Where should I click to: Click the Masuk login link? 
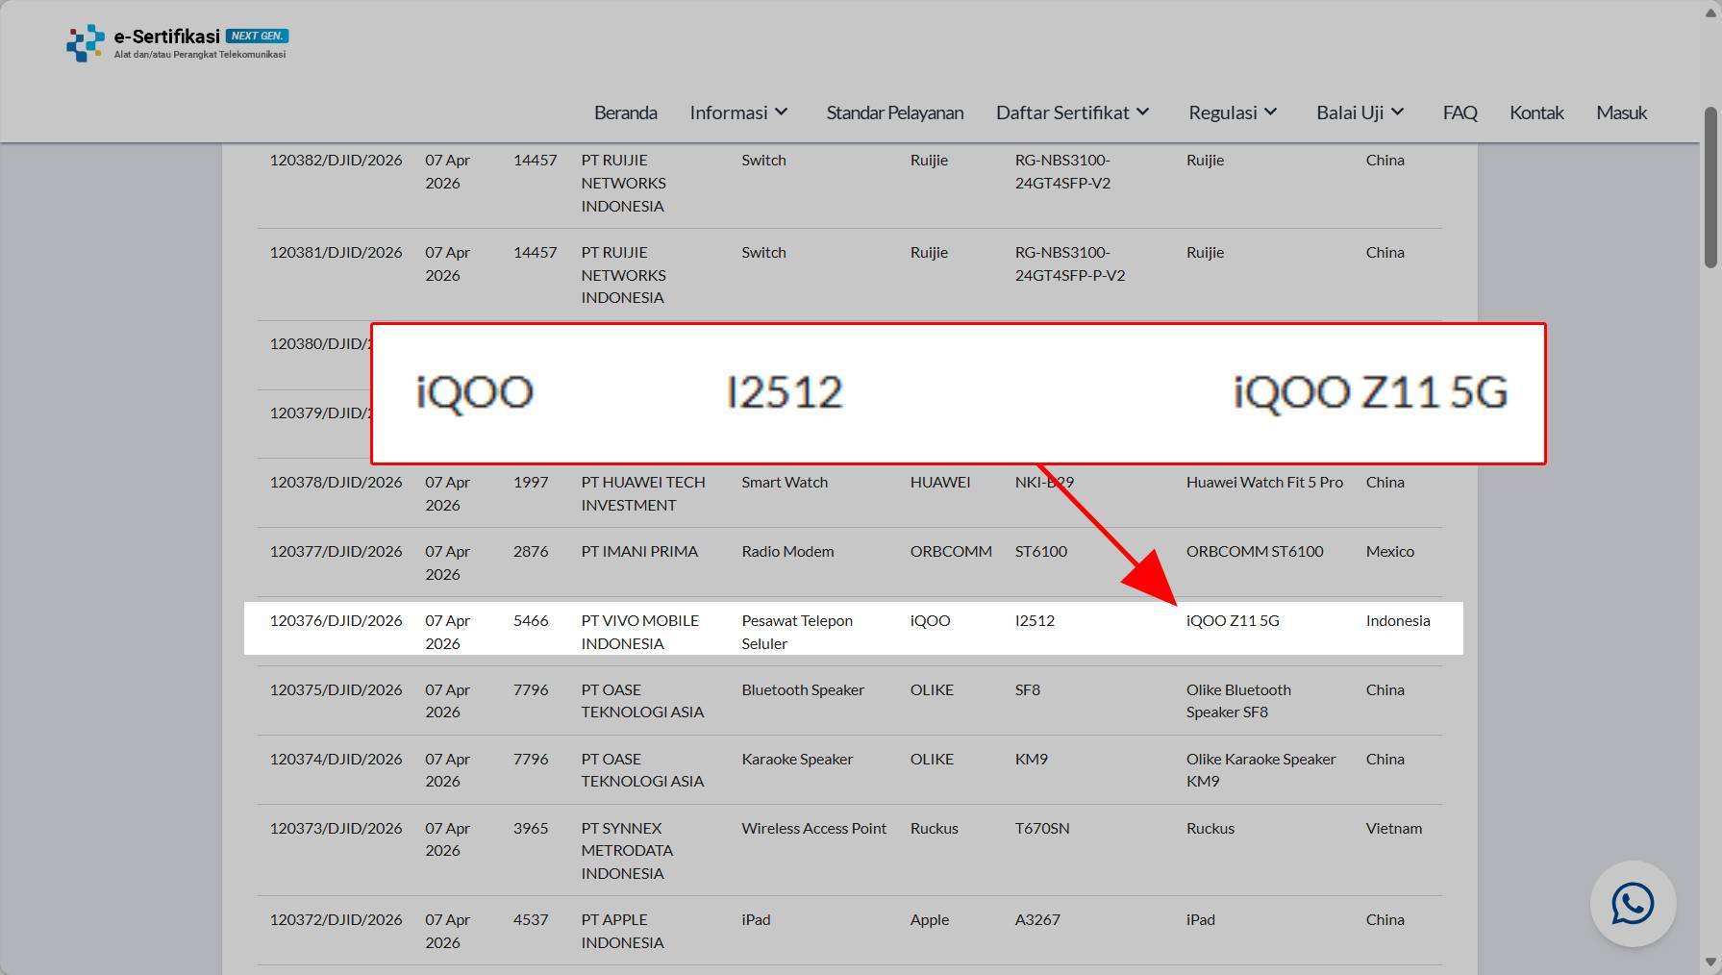(1621, 112)
